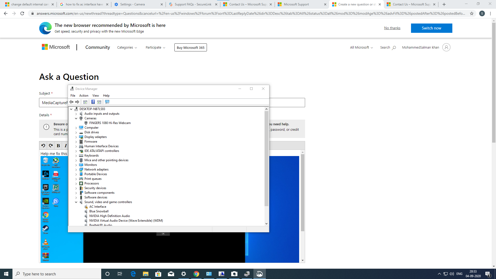Open Edge from the taskbar

click(133, 274)
